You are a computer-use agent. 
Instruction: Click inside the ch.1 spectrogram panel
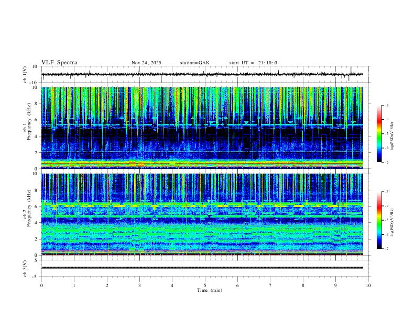point(202,128)
